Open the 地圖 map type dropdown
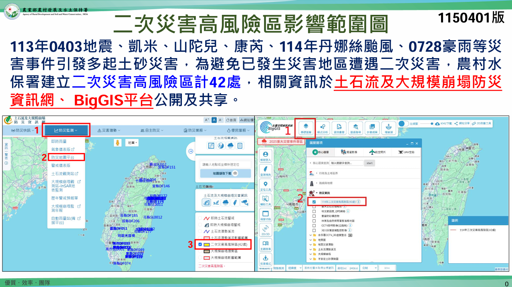The height and width of the screenshot is (287, 512). coord(132,143)
